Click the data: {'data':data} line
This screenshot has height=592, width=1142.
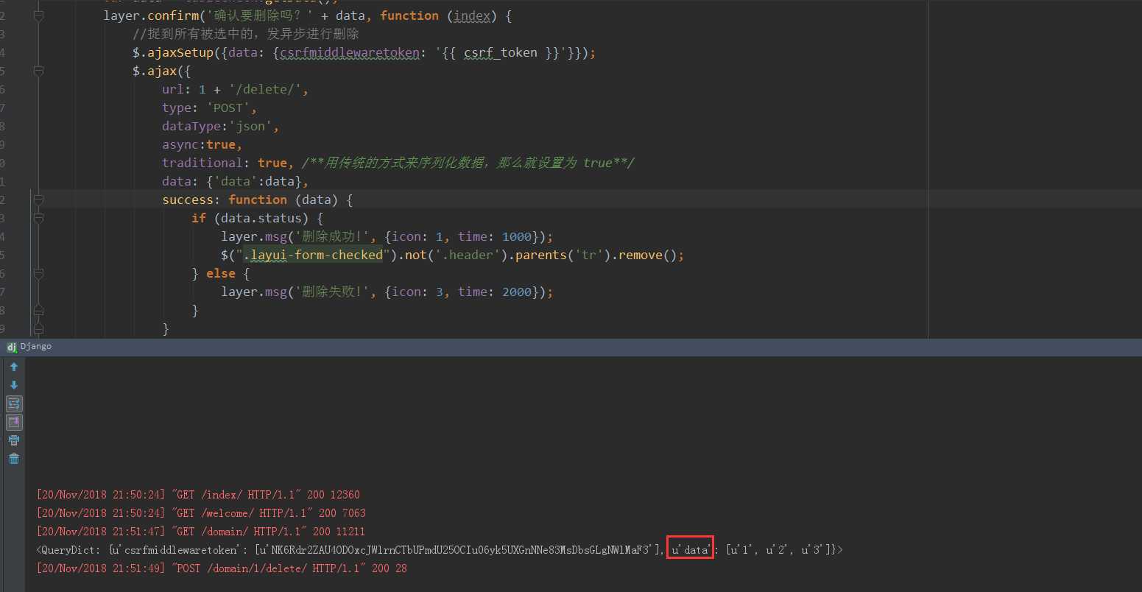(x=236, y=181)
